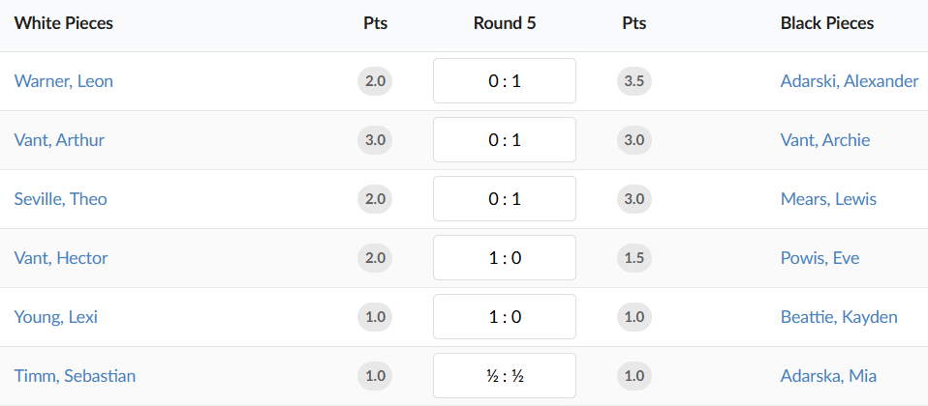Open Seville, Theo player page

pos(60,199)
